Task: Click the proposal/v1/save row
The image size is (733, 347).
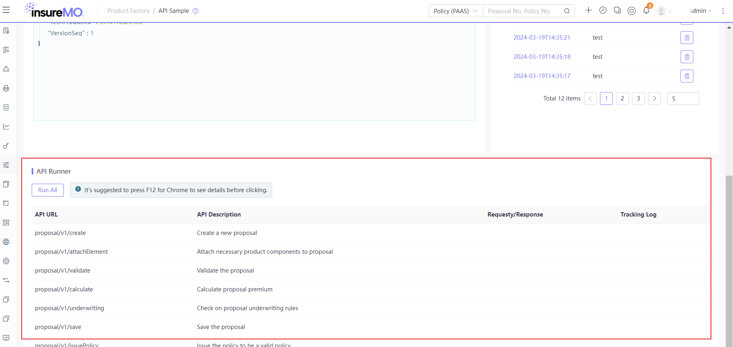Action: (371, 327)
